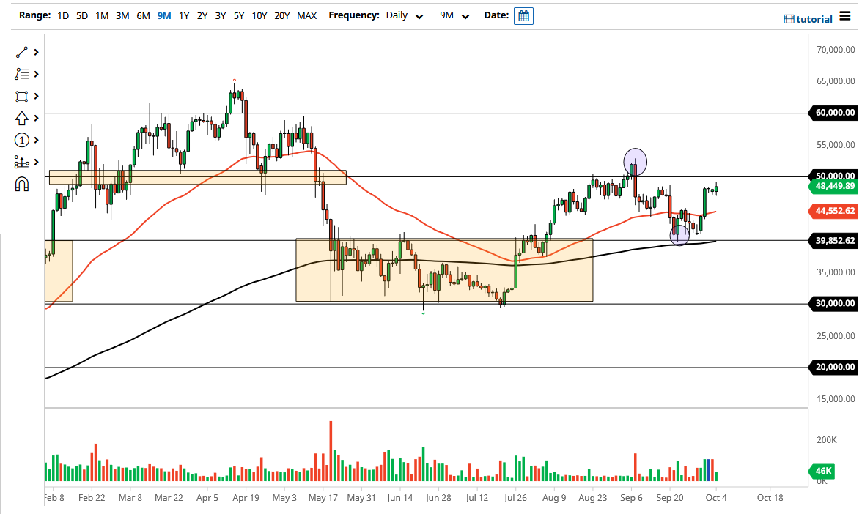Open the tutorial link
862x514 pixels.
click(x=808, y=19)
